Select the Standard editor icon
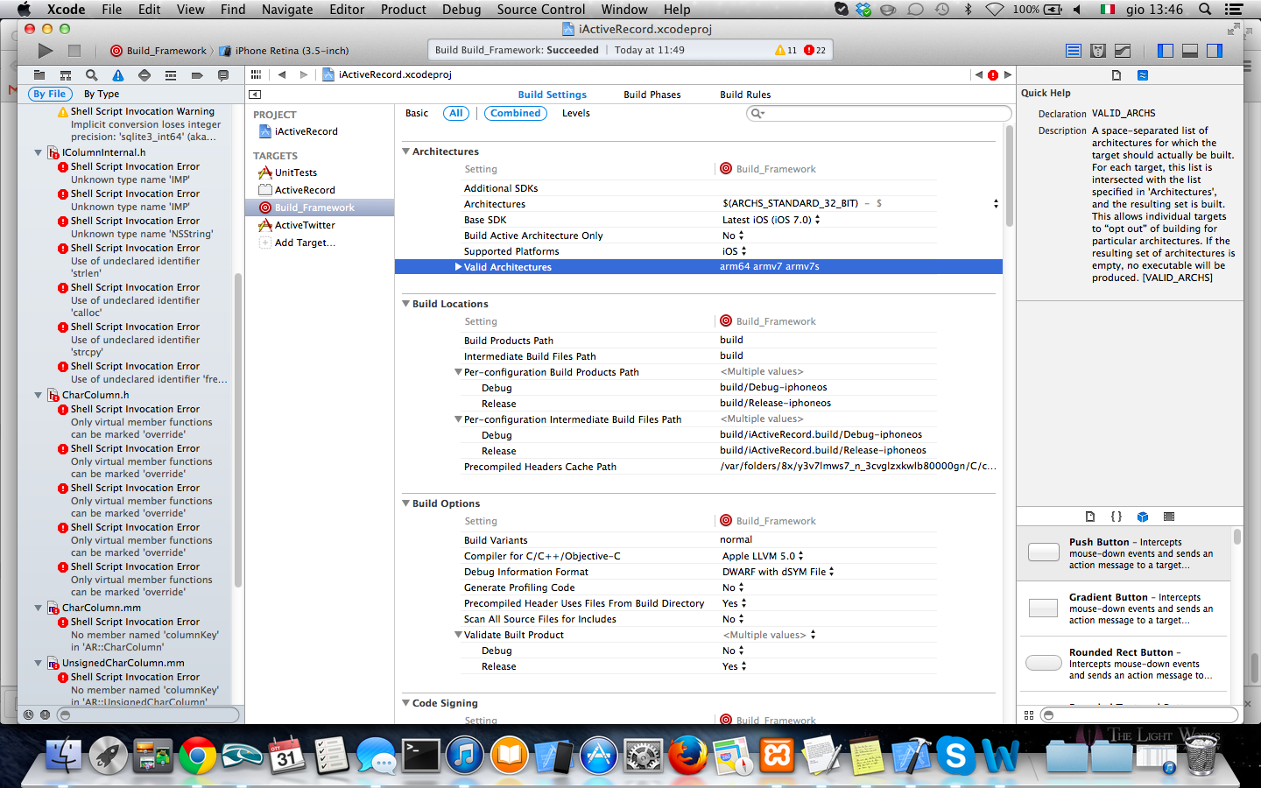 [x=1074, y=51]
